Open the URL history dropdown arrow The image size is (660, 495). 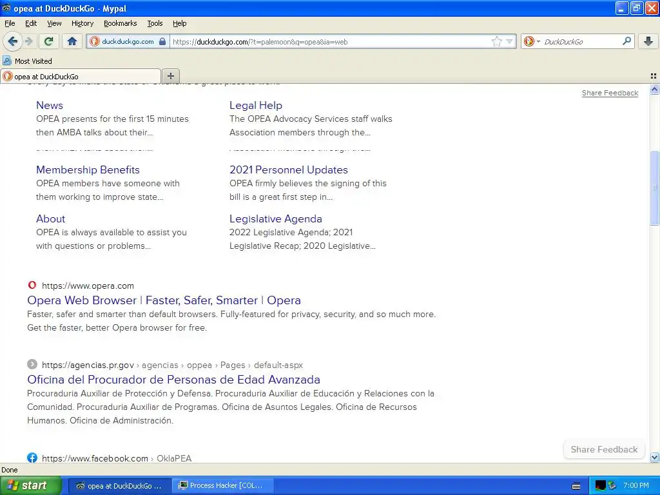pos(509,41)
